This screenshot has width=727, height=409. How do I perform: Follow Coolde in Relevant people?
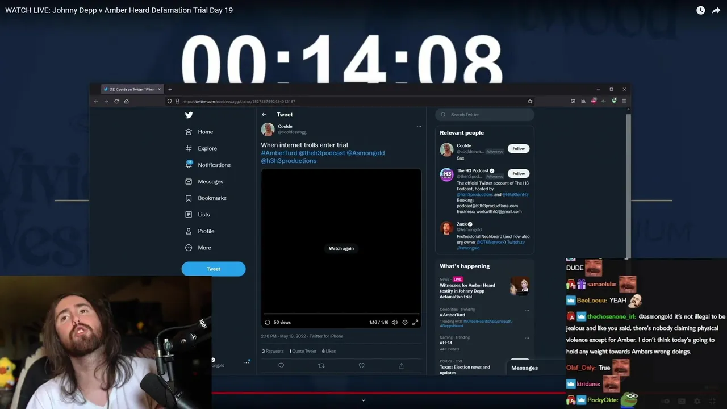[519, 149]
